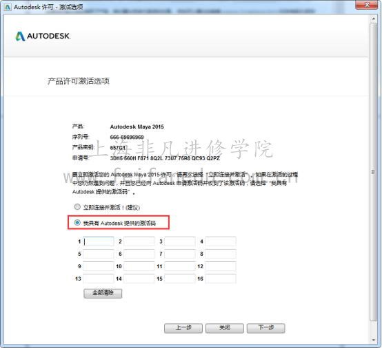
Task: Click activation code field 12
Action: pyautogui.click(x=221, y=266)
